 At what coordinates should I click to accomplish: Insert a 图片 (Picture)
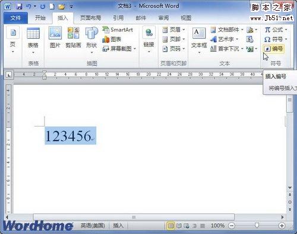55,37
